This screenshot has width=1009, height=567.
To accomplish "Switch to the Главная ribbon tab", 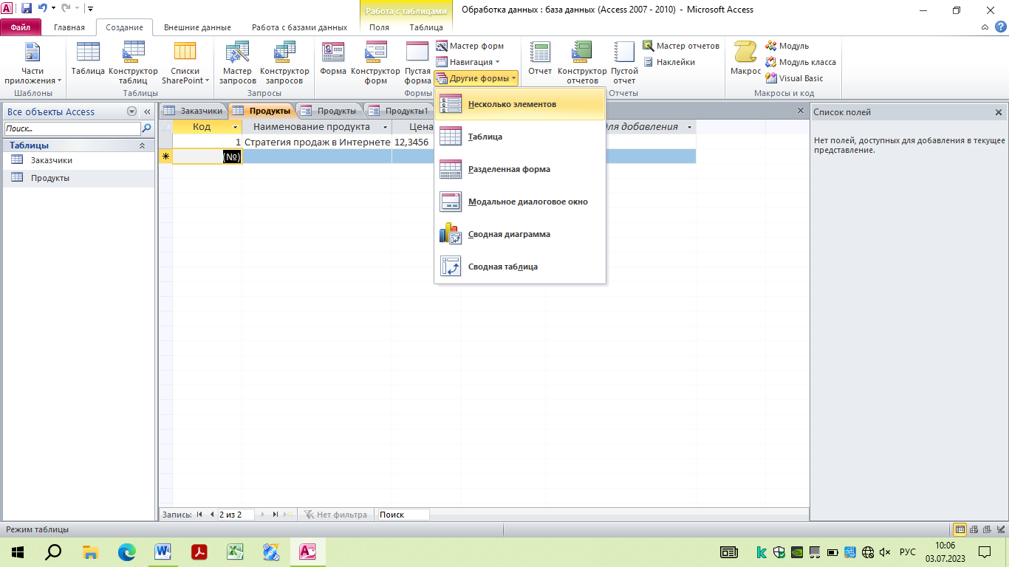I will coord(69,27).
